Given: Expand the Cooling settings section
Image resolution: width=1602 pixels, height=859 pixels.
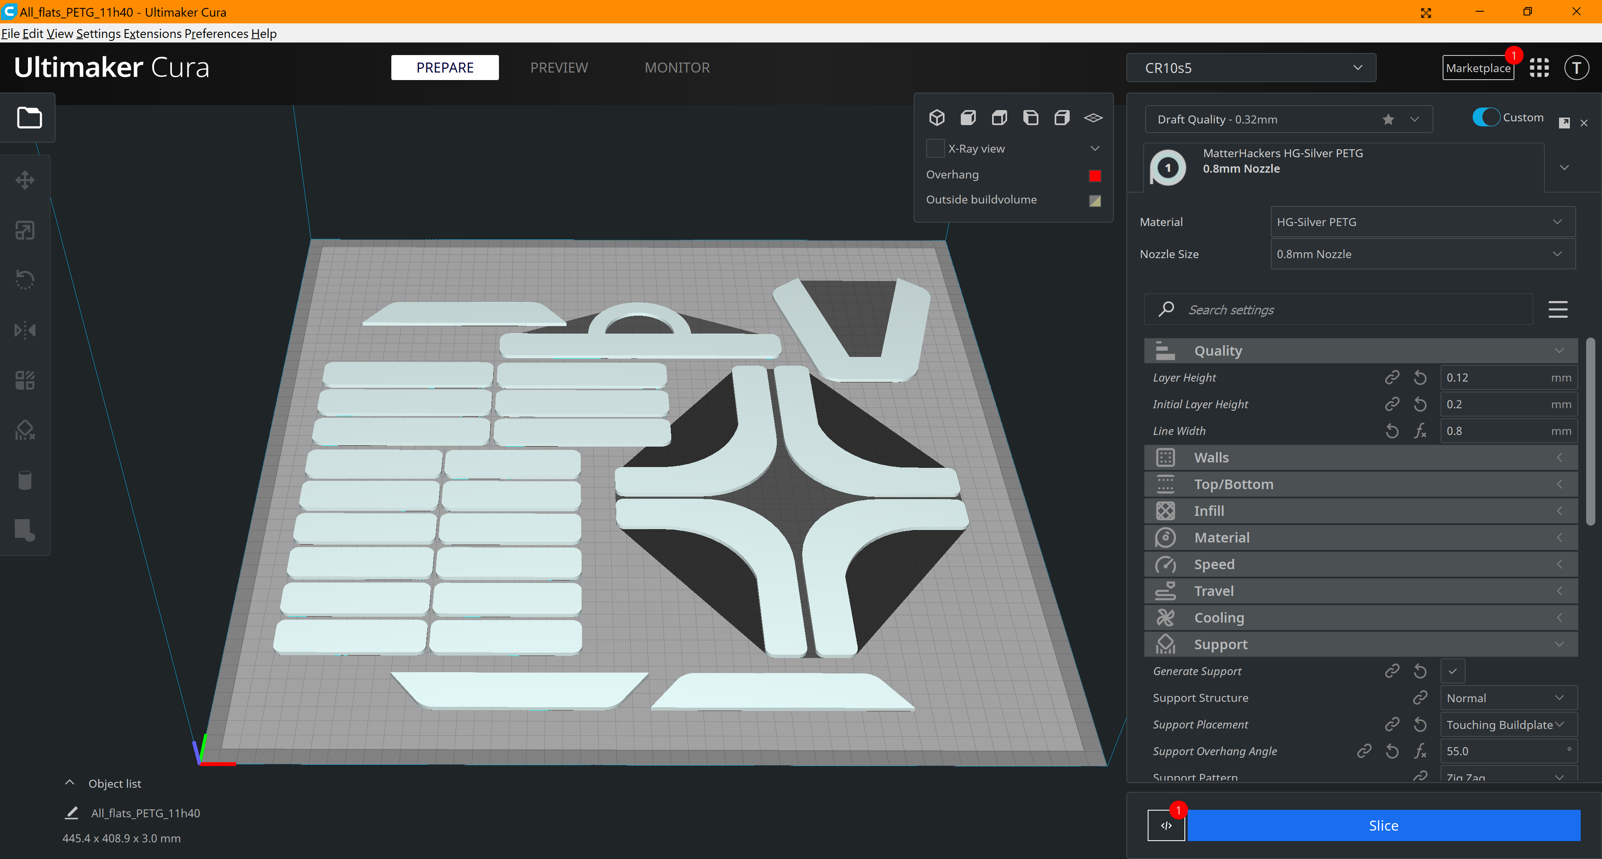Looking at the screenshot, I should pos(1360,618).
